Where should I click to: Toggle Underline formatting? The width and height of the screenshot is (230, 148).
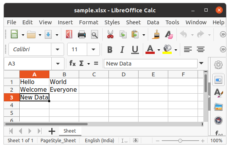(135, 49)
